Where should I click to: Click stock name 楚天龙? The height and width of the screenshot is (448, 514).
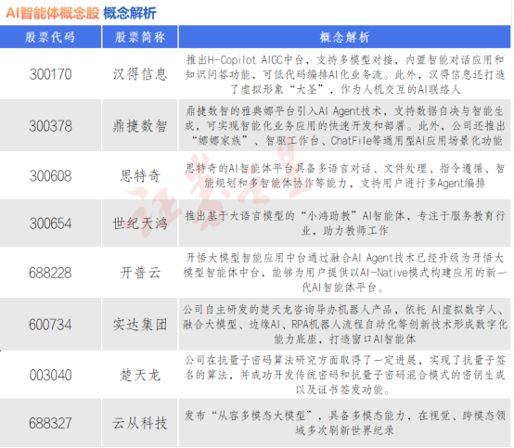(140, 376)
